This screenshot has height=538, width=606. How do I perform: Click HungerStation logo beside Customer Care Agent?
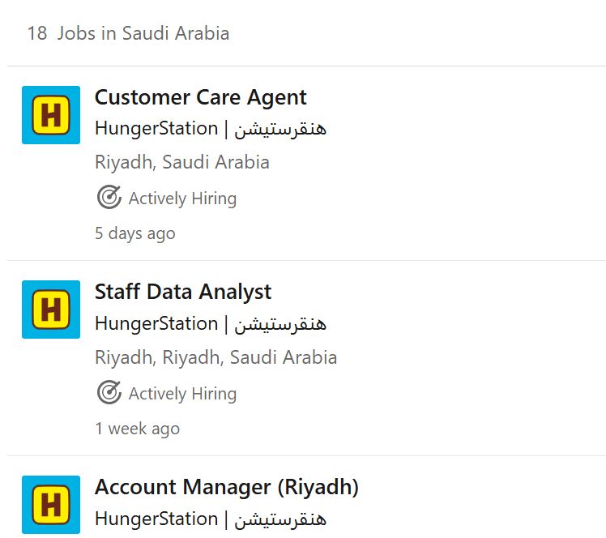pyautogui.click(x=51, y=115)
